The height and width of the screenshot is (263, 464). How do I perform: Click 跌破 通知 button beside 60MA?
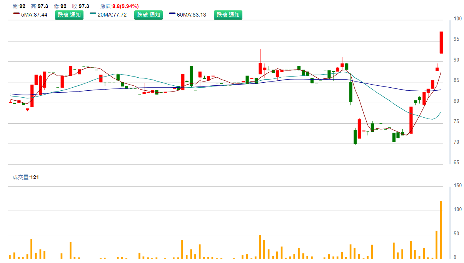228,15
